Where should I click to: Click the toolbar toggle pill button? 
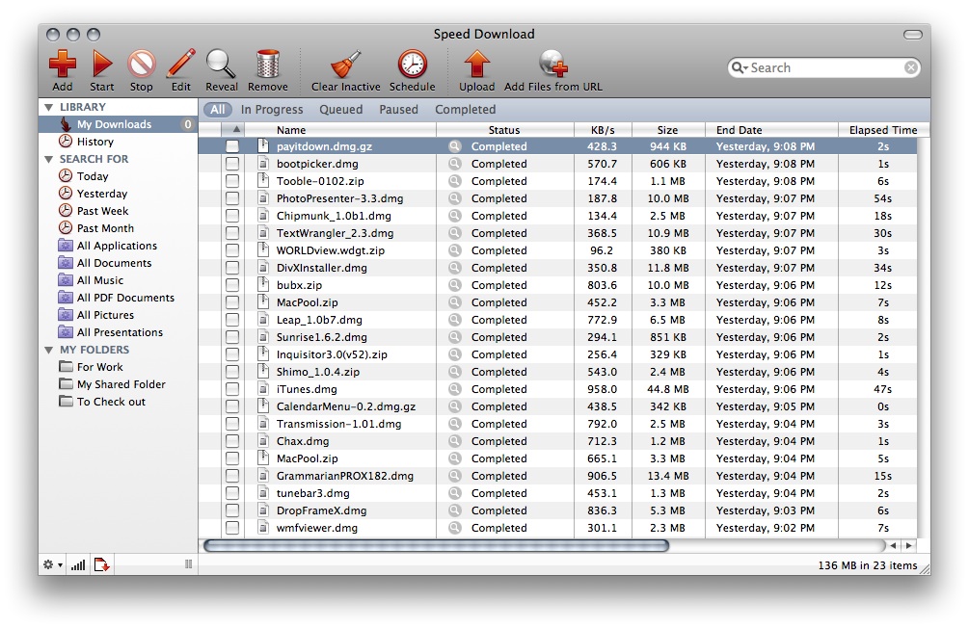913,35
